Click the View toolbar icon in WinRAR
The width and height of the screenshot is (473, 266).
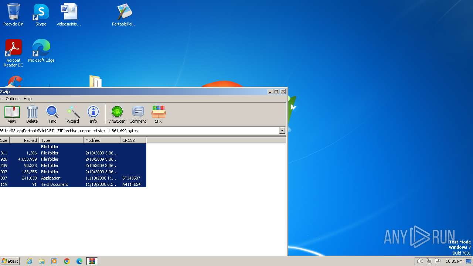pyautogui.click(x=12, y=114)
